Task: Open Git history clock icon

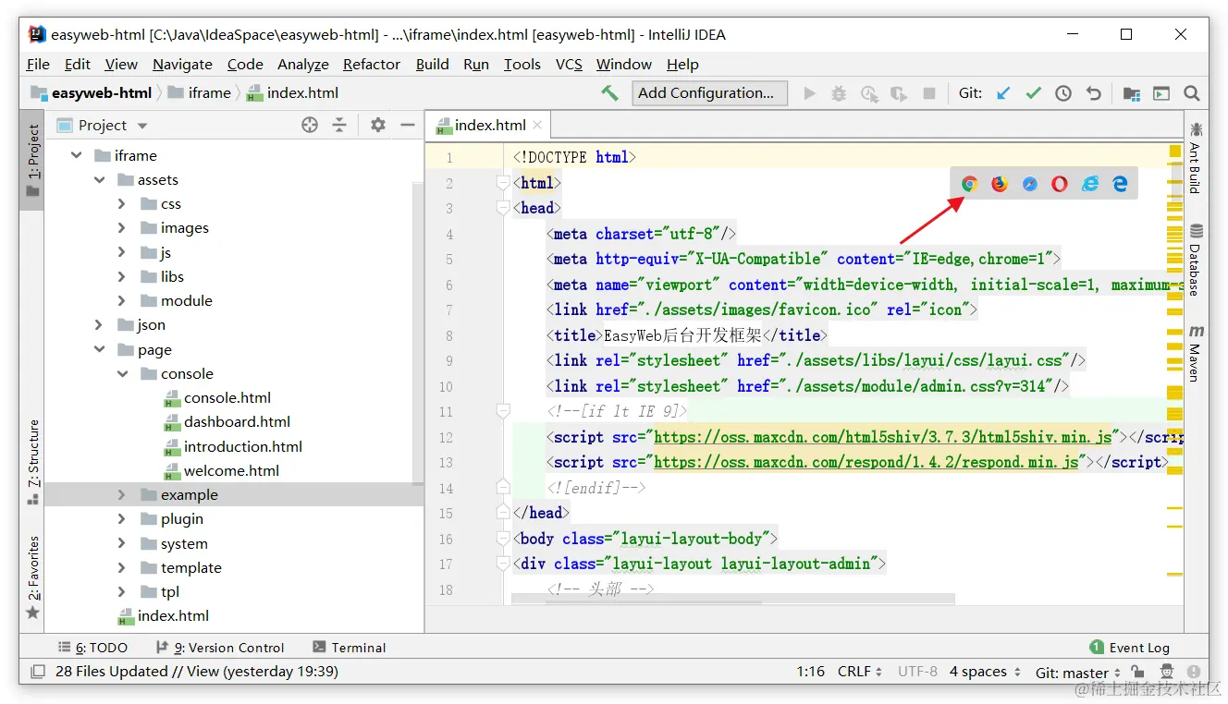Action: [x=1063, y=93]
